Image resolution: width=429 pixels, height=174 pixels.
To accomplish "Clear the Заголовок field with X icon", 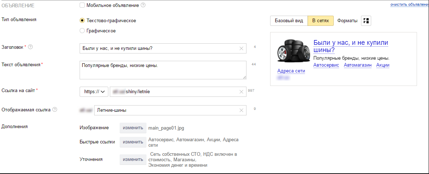I will (x=241, y=48).
